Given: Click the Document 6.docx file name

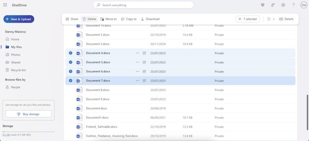Looking at the screenshot, I should click(x=98, y=71).
